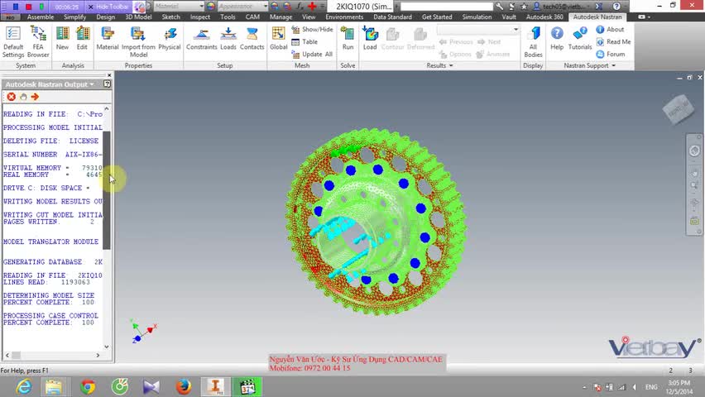The image size is (705, 397).
Task: Select the Constraints tool
Action: pyautogui.click(x=201, y=39)
